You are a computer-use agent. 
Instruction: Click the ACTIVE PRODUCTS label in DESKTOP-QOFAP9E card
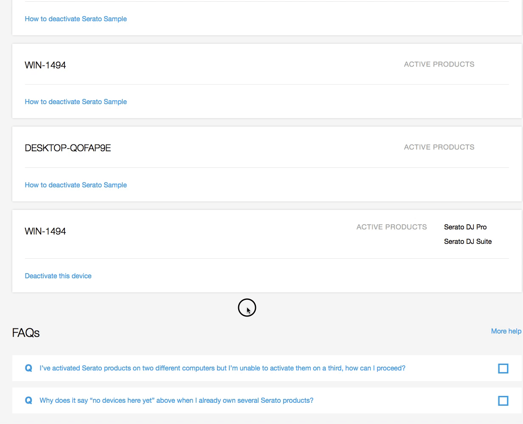point(439,147)
